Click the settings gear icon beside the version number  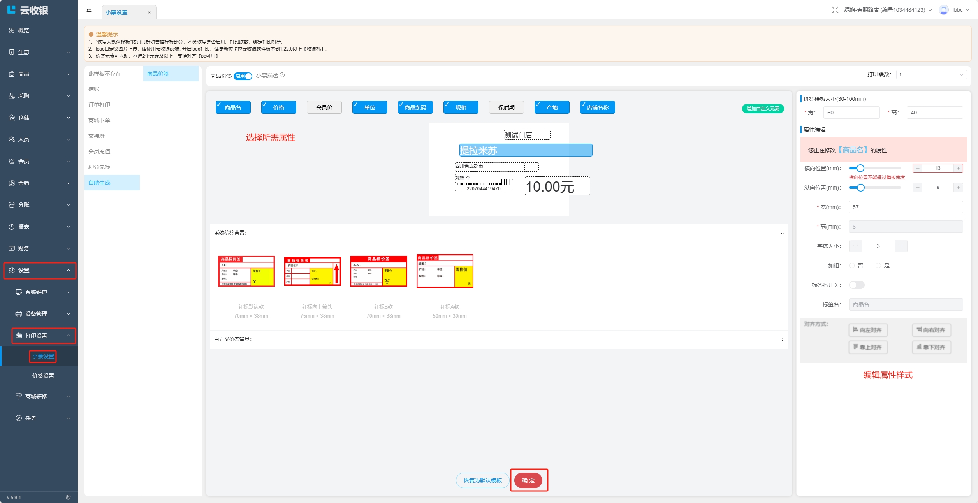(68, 497)
